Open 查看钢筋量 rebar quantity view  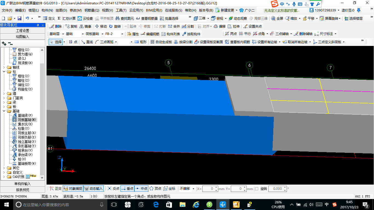tap(147, 18)
